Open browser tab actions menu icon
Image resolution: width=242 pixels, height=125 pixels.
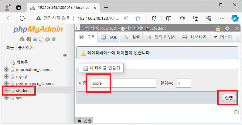[19, 8]
